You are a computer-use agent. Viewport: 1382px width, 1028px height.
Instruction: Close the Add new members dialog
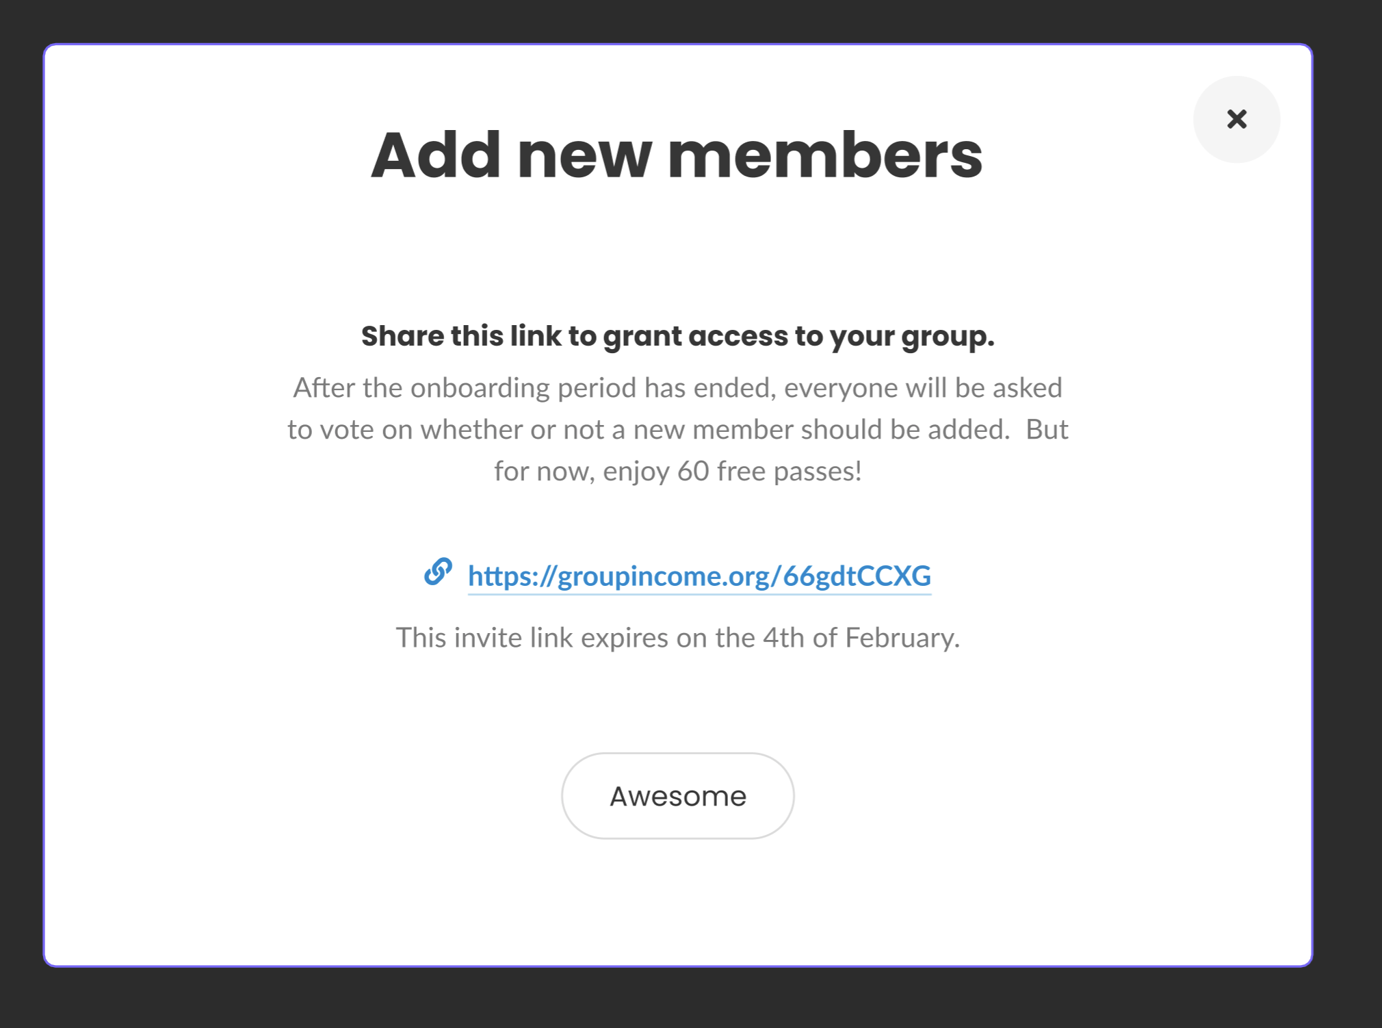click(x=1236, y=120)
